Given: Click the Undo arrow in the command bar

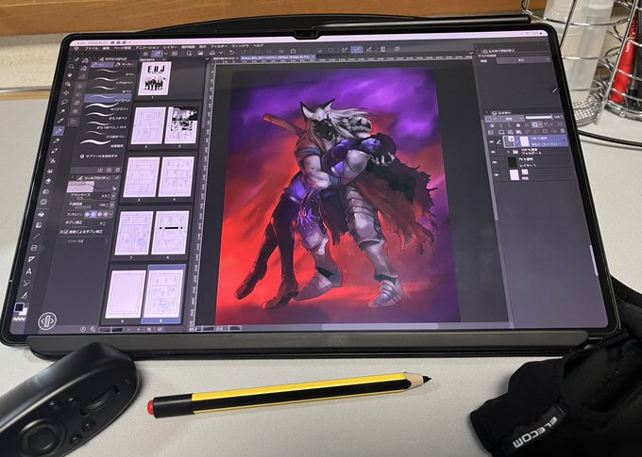Looking at the screenshot, I should click(231, 53).
